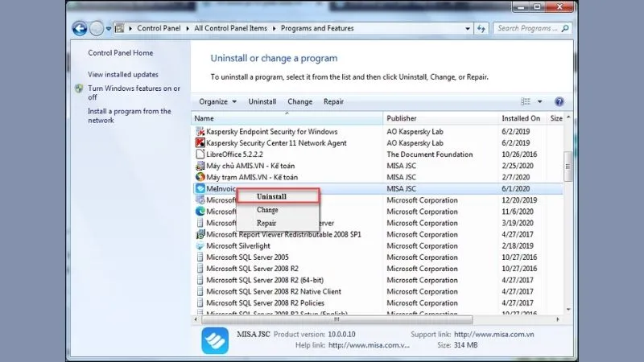Open the blue Help icon

559,101
